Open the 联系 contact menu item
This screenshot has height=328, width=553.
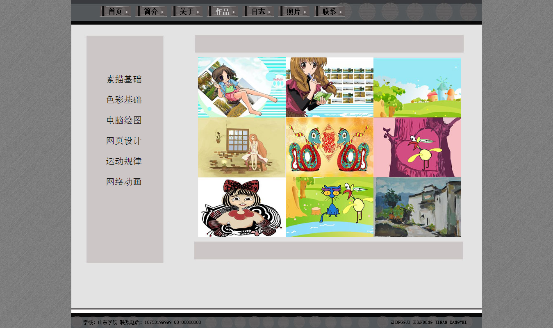click(x=330, y=11)
